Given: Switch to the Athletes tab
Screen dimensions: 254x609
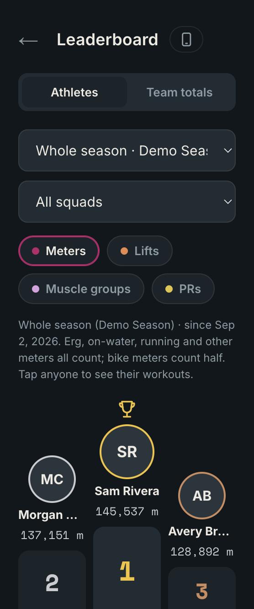Looking at the screenshot, I should pyautogui.click(x=74, y=92).
